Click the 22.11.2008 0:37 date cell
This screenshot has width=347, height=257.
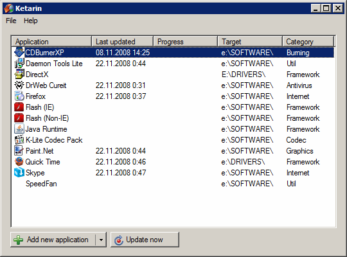tap(121, 96)
